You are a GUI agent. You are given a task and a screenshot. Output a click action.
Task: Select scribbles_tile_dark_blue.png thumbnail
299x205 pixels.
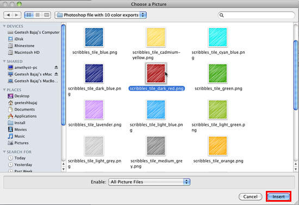94,73
